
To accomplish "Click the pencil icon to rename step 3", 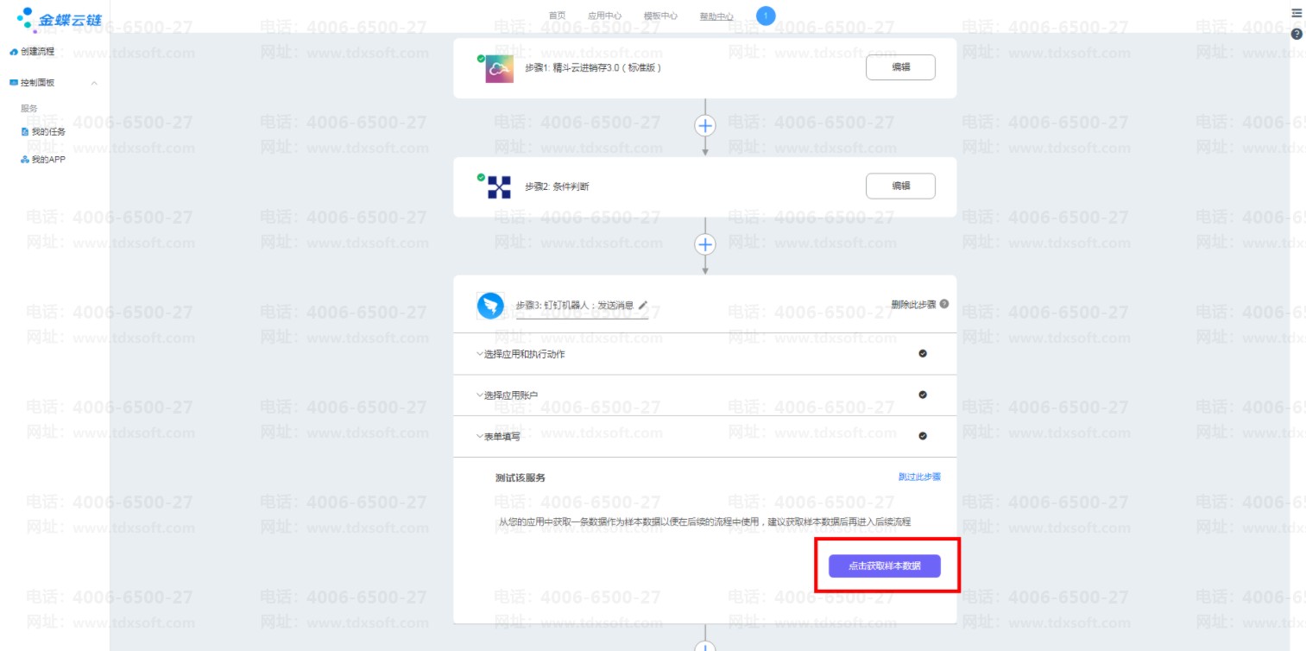I will [642, 306].
